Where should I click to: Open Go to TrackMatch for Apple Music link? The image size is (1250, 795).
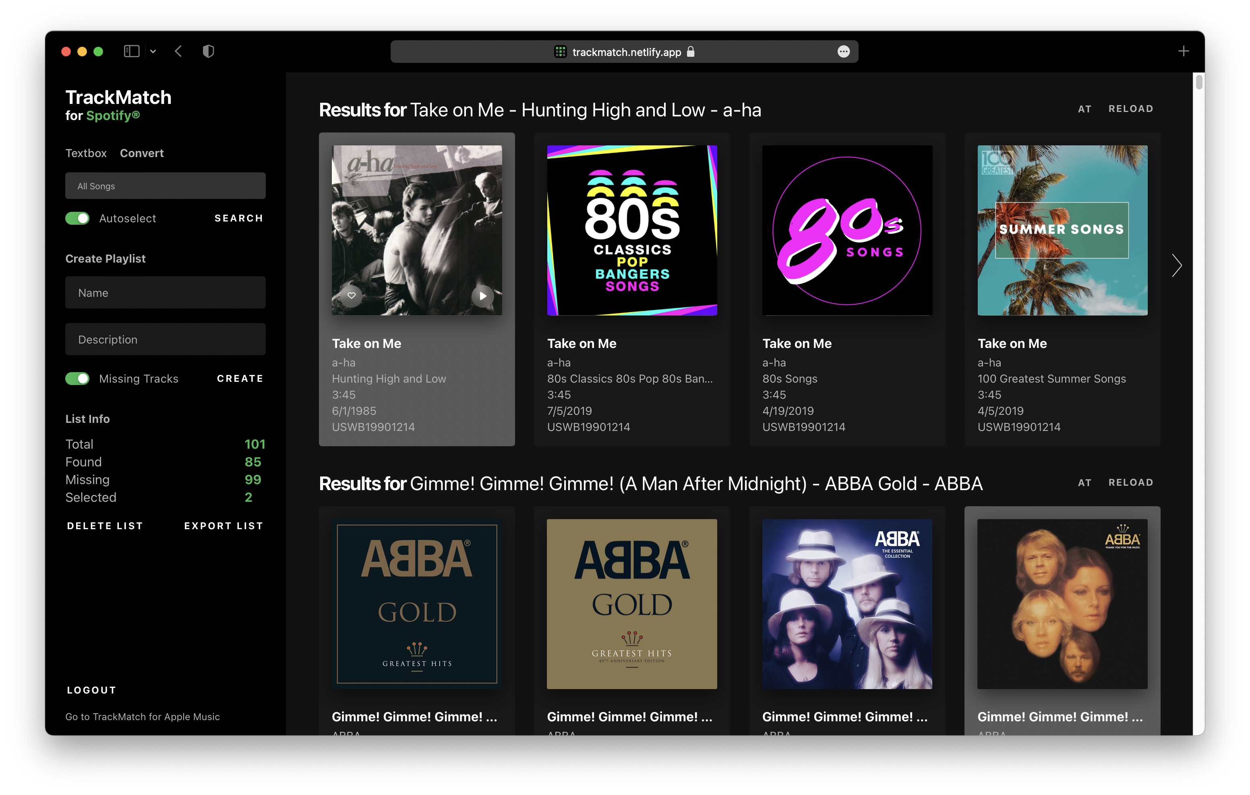(142, 716)
